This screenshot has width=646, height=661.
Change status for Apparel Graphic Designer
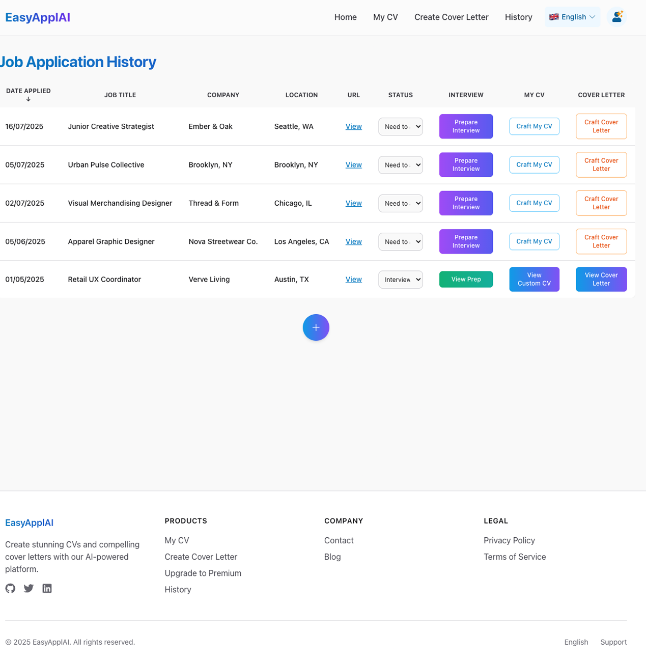click(401, 241)
